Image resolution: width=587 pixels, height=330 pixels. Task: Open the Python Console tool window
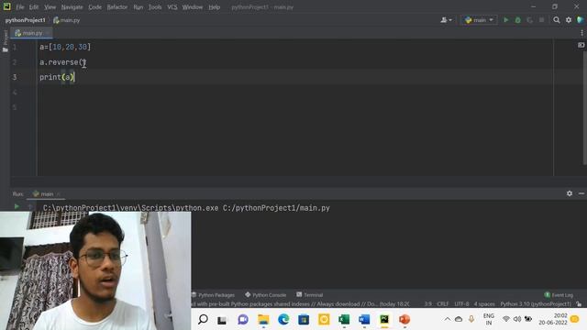pos(265,295)
